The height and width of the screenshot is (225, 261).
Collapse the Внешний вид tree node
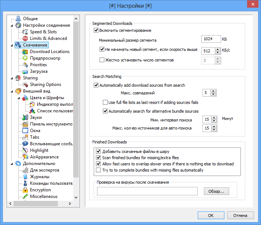(12, 91)
